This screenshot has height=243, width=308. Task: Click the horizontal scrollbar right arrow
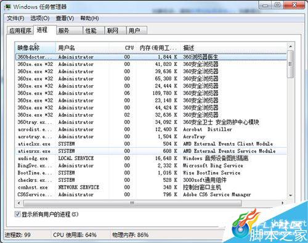[283, 203]
